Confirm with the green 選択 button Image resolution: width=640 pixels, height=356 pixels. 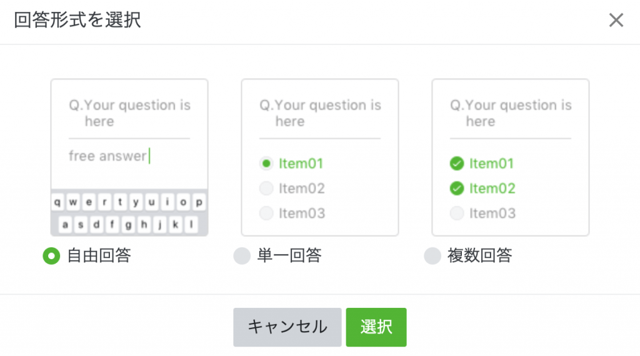(376, 327)
